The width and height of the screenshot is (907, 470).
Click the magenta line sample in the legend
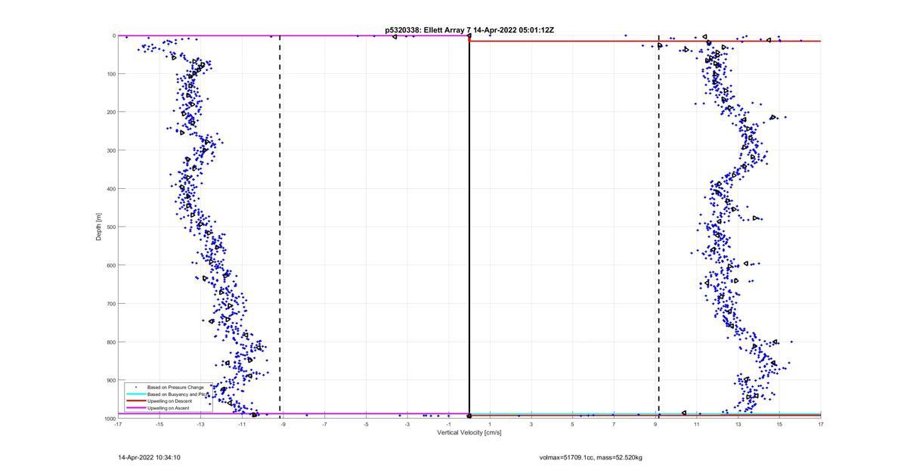point(135,408)
